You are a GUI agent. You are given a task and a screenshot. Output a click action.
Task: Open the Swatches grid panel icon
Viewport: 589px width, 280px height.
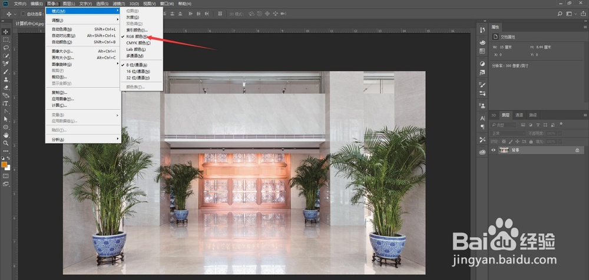[482, 51]
